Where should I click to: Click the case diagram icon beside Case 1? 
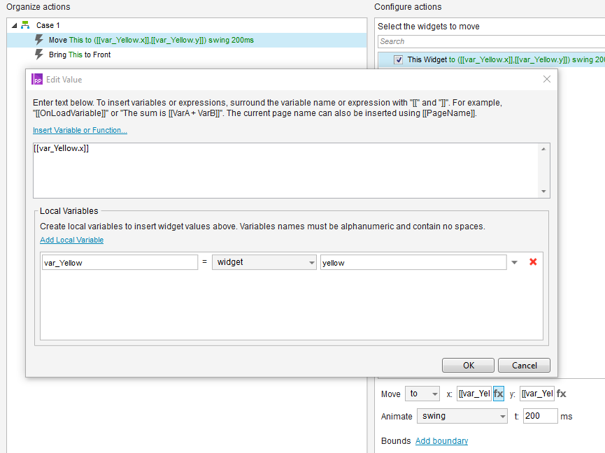[25, 24]
